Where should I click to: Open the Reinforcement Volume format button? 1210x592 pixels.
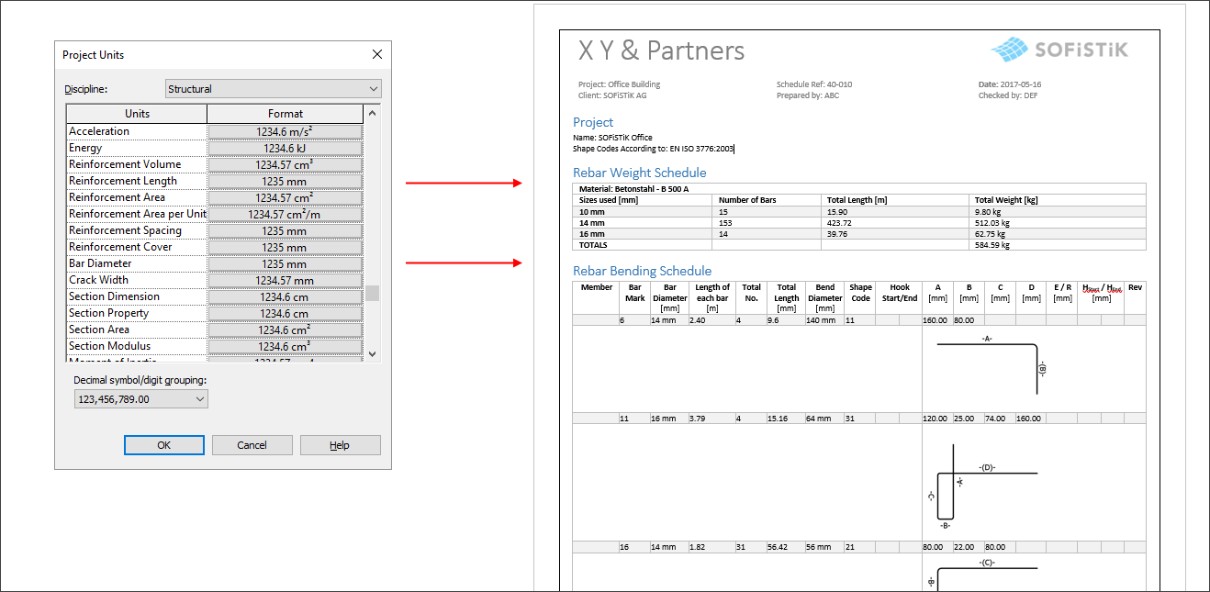286,164
